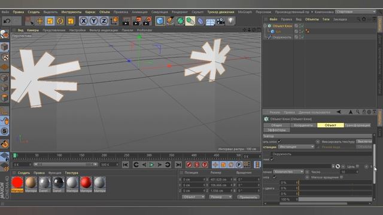Viewport: 383px width, 215px height.
Task: Toggle Z axis lock
Action: click(104, 21)
